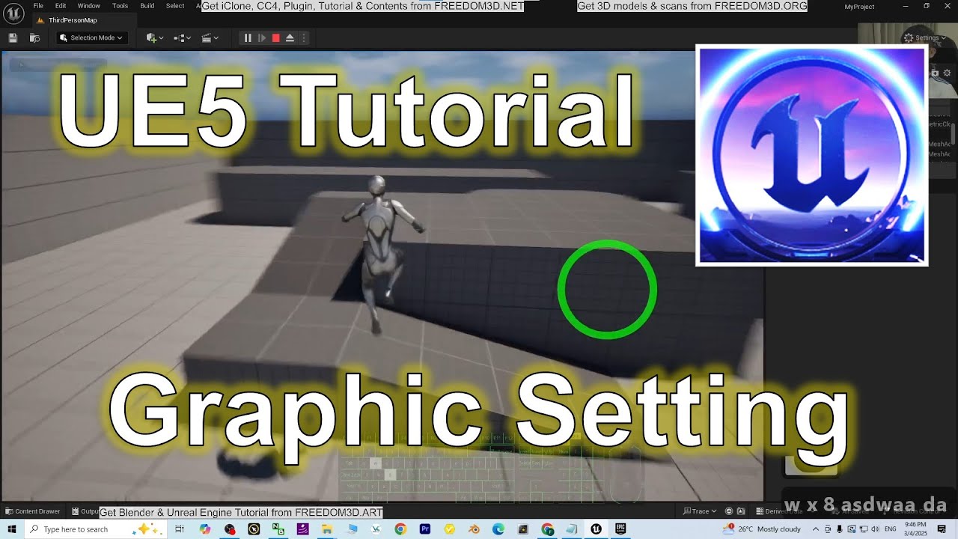Image resolution: width=958 pixels, height=539 pixels.
Task: Open the Content Drawer
Action: pos(32,511)
